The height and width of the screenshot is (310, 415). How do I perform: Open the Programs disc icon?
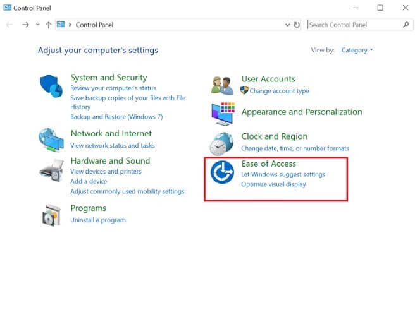[51, 215]
